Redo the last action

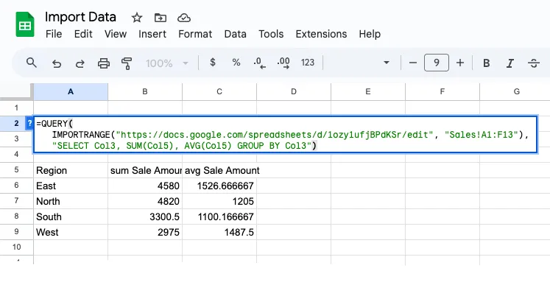[80, 63]
